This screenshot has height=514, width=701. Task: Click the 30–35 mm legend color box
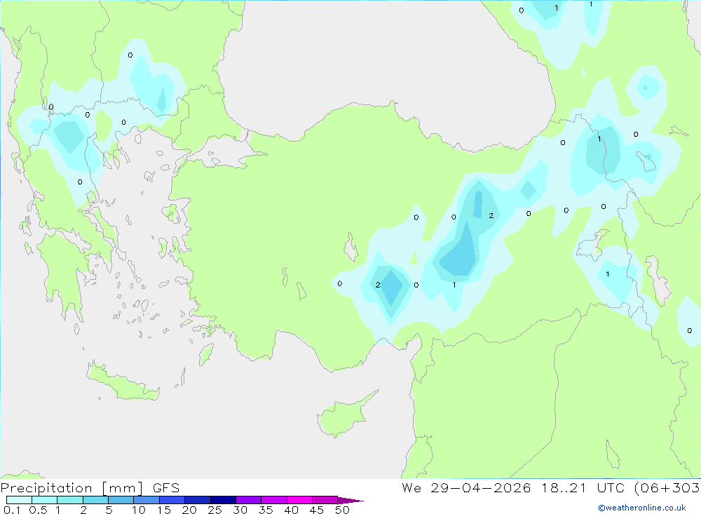tap(249, 500)
